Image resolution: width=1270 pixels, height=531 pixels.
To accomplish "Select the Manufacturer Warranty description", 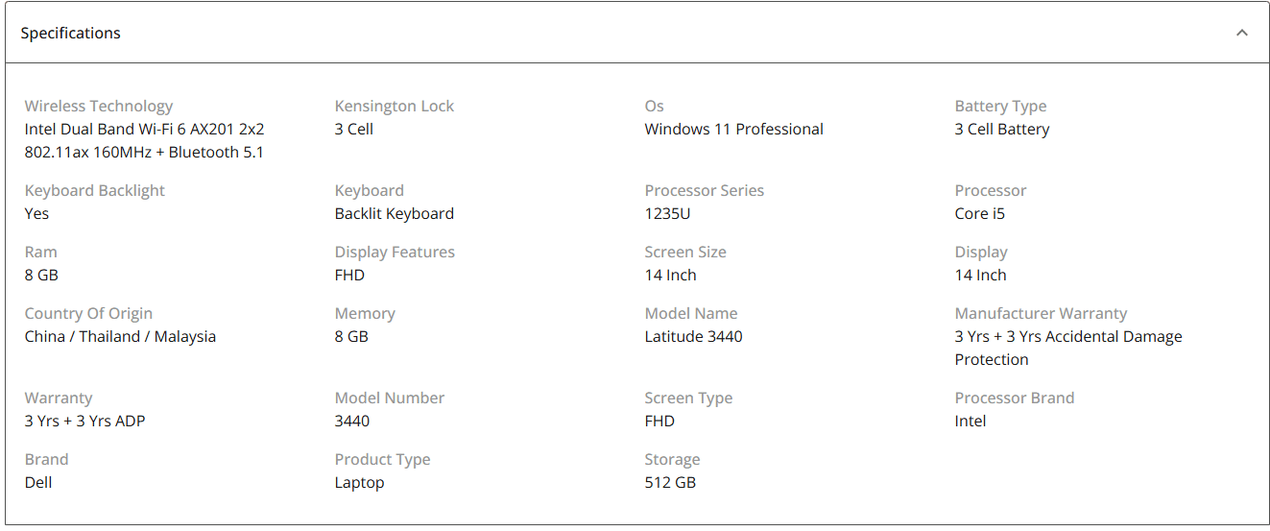I will click(1068, 348).
